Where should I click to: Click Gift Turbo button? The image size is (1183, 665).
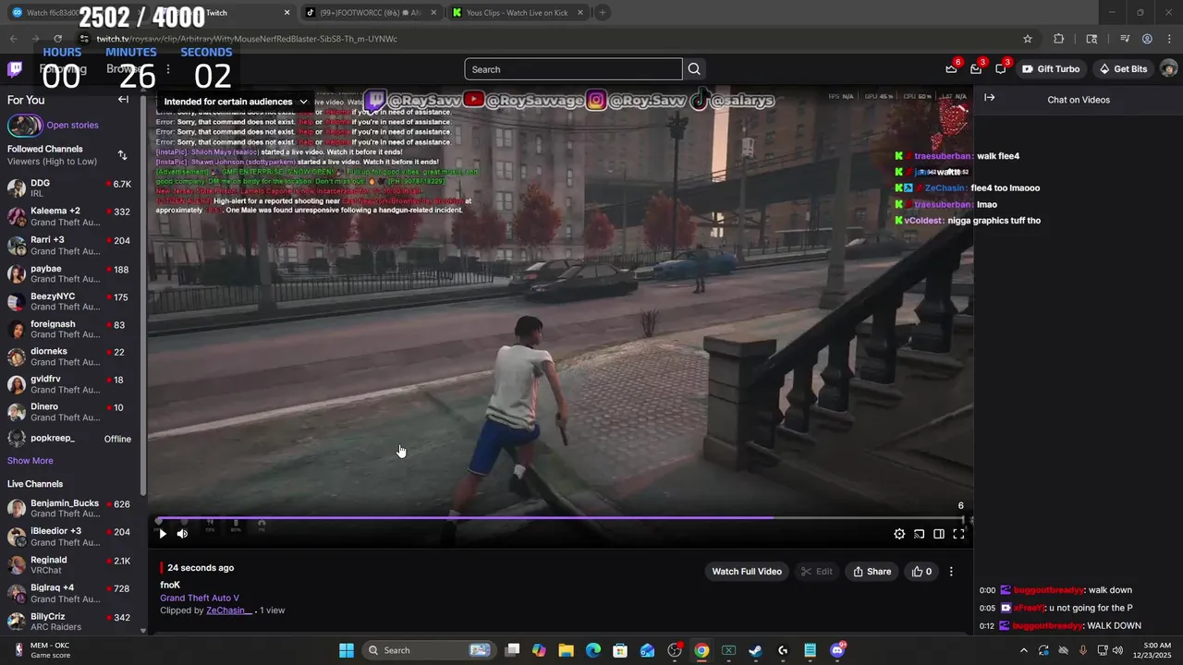1051,69
